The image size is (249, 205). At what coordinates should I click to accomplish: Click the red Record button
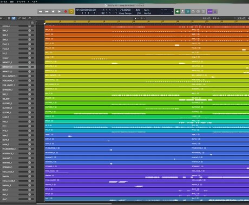(65, 11)
